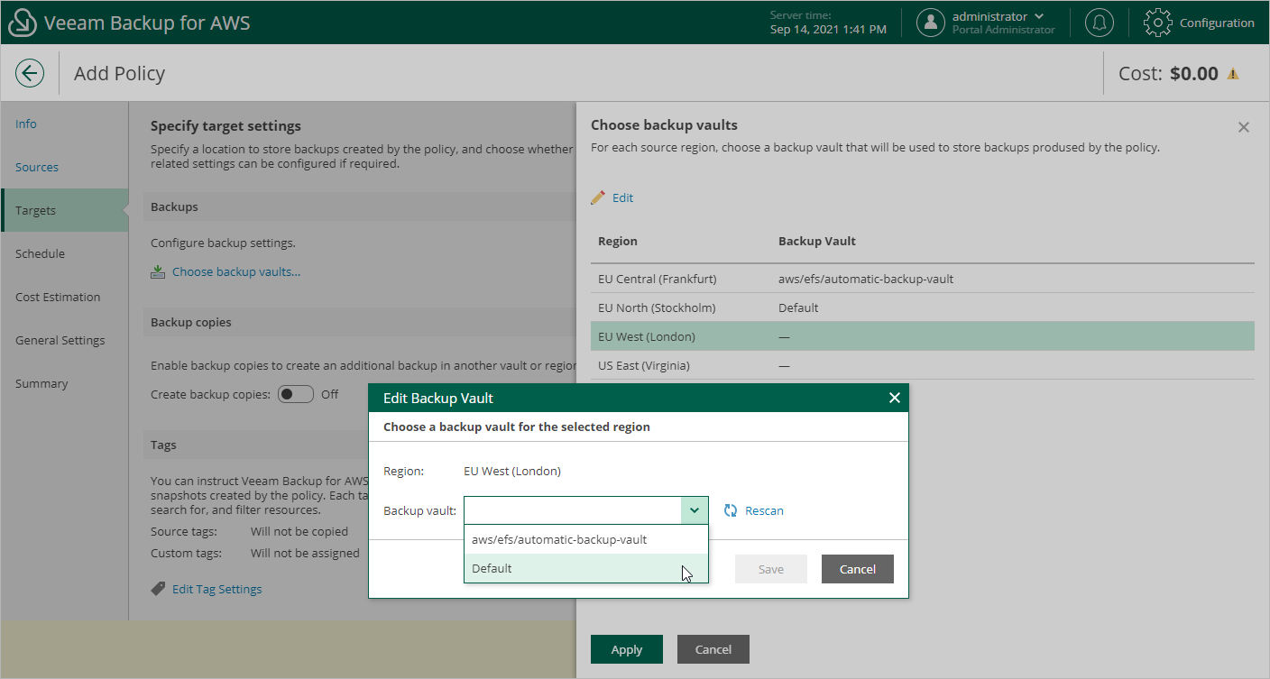1270x679 pixels.
Task: Toggle Create backup copies switch
Action: point(296,394)
